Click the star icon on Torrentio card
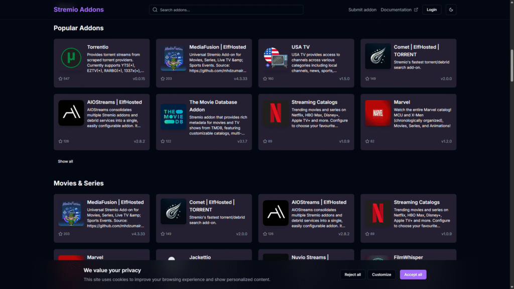514x289 pixels. click(x=60, y=79)
